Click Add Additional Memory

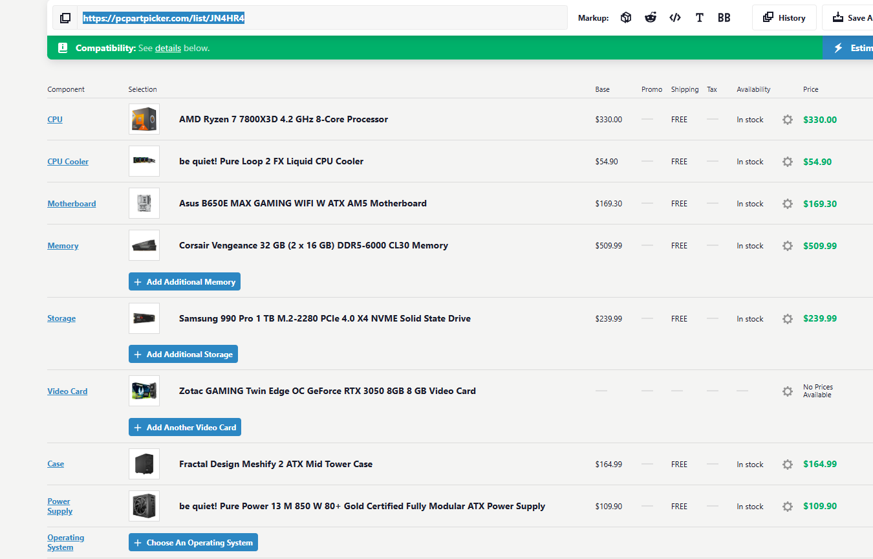184,282
